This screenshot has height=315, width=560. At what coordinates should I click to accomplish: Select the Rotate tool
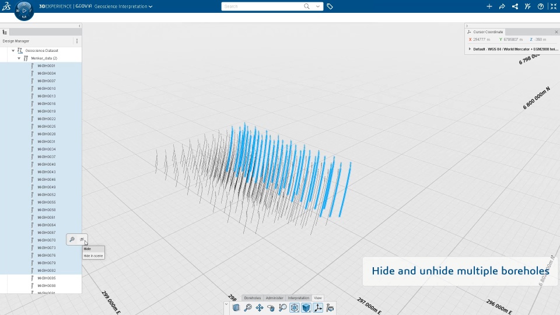(x=271, y=307)
